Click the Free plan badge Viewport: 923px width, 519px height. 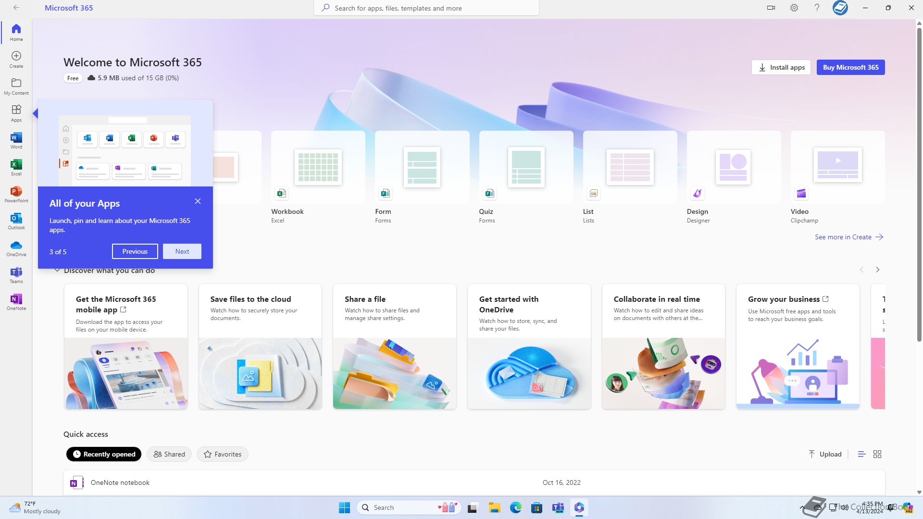coord(73,78)
